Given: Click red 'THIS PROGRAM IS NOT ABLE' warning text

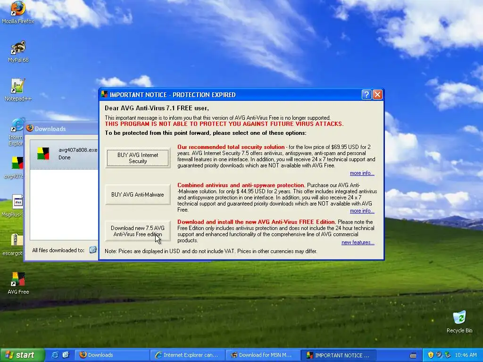Looking at the screenshot, I should click(224, 124).
